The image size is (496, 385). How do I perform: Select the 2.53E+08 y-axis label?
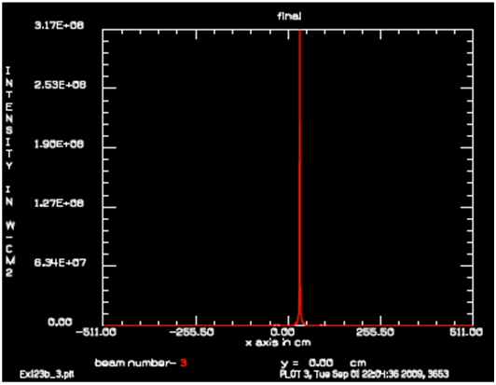click(60, 85)
